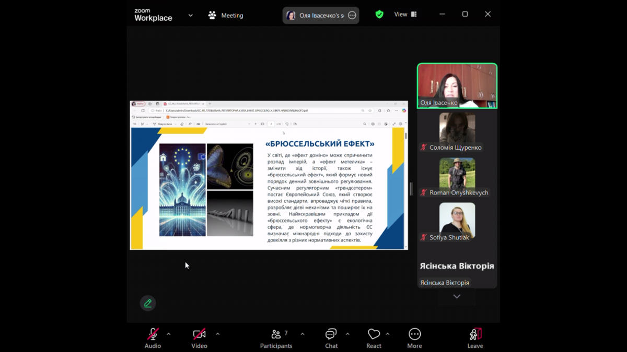Screen dimensions: 627x352
Task: Click Sofiya Shutiak's video thumbnail
Action: [x=457, y=219]
